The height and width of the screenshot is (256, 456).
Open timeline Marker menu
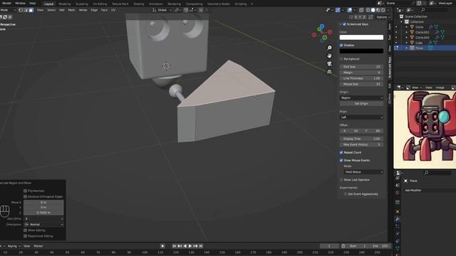tap(38, 246)
